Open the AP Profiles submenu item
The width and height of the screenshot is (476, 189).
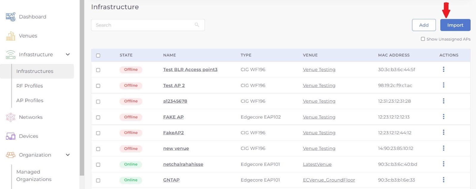(30, 100)
